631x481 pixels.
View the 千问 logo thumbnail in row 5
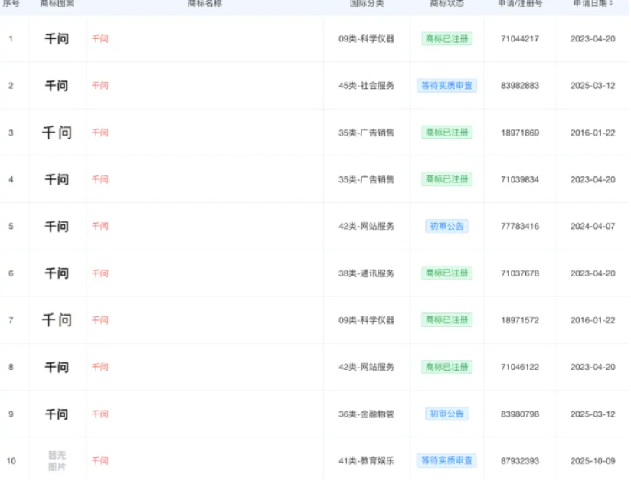point(57,226)
